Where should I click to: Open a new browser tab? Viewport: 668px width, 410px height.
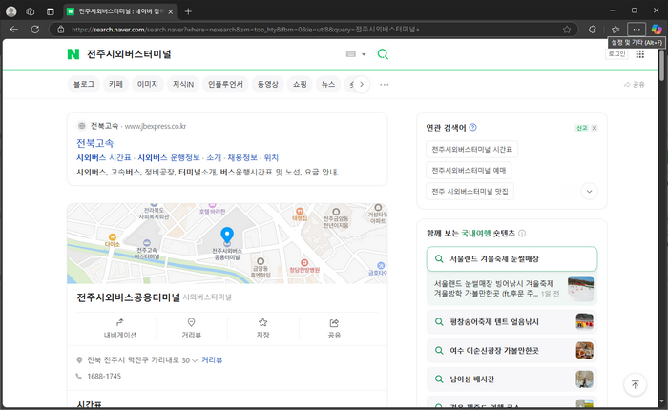point(188,11)
